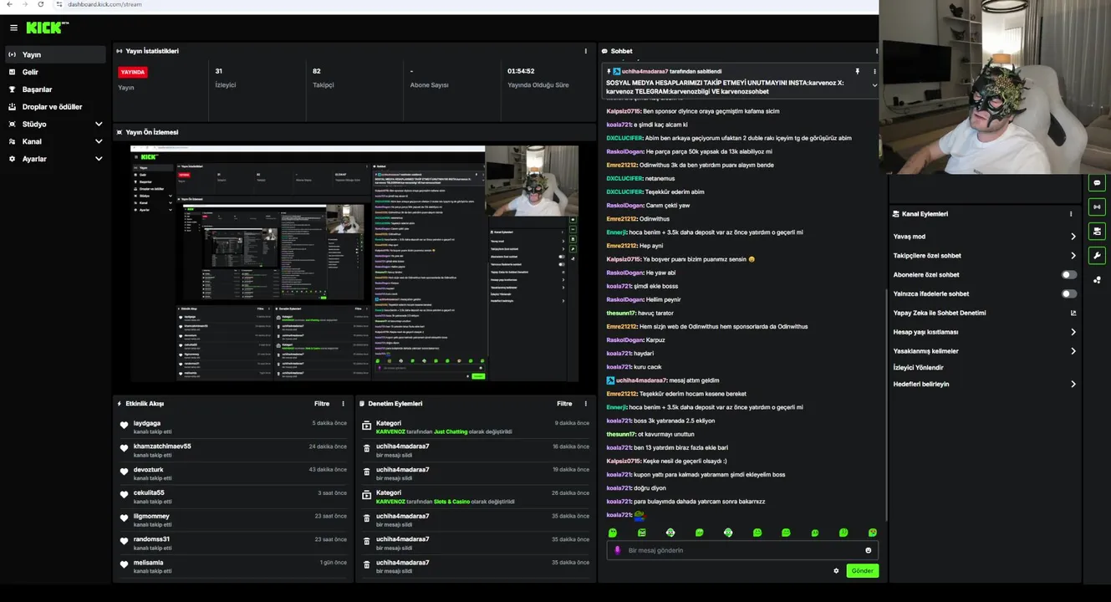
Task: Open options menu of the pinned message
Action: pos(874,72)
